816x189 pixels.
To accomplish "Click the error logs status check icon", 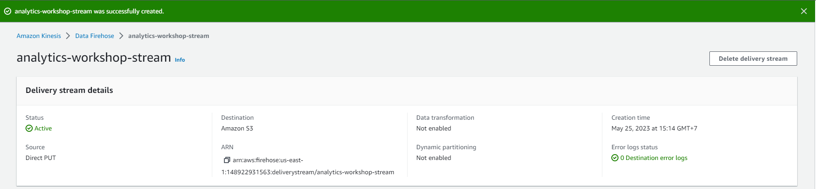I will (615, 158).
